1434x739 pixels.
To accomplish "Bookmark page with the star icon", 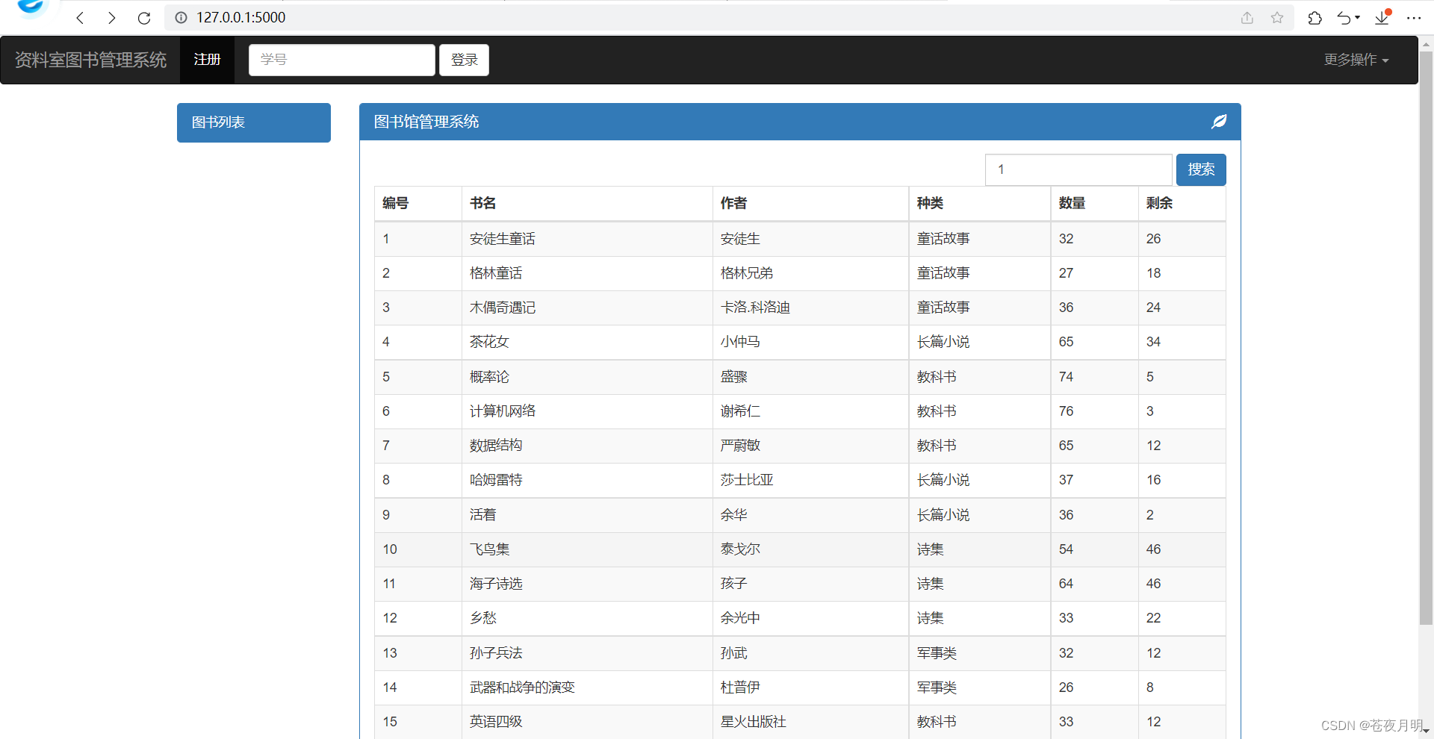I will point(1277,17).
